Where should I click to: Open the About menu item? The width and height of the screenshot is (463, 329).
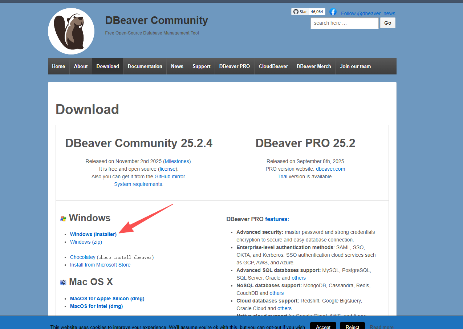pyautogui.click(x=81, y=66)
